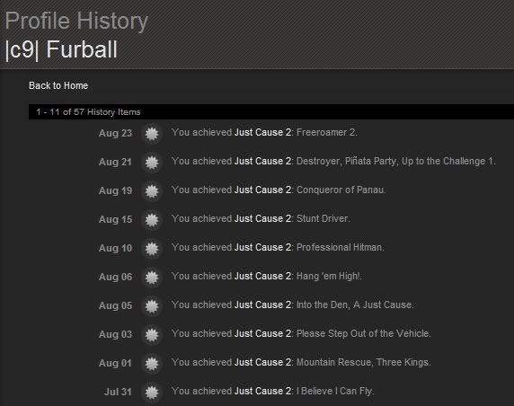Screen dimensions: 514x406
Task: Open Just Cause 2 link in Destroyer entry
Action: (x=263, y=161)
